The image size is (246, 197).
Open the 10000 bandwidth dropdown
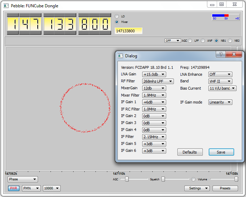tap(52, 188)
